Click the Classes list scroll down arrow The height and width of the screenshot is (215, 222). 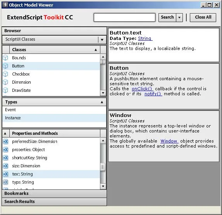coord(103,93)
